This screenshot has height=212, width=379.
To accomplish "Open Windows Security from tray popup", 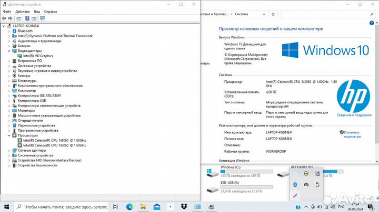I will [x=306, y=174].
